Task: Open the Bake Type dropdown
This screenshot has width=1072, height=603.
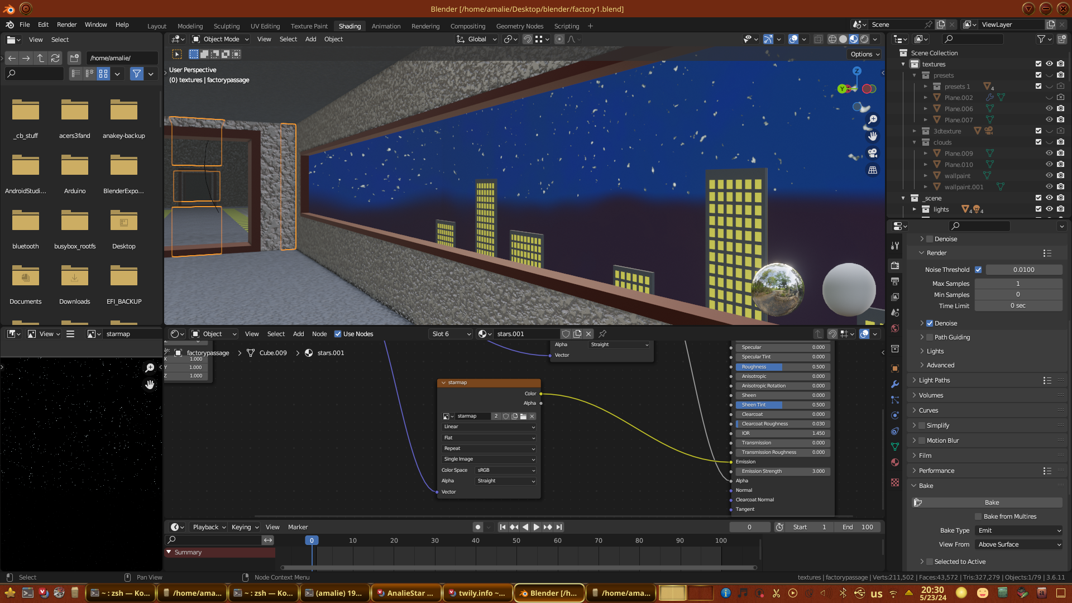Action: [1019, 530]
